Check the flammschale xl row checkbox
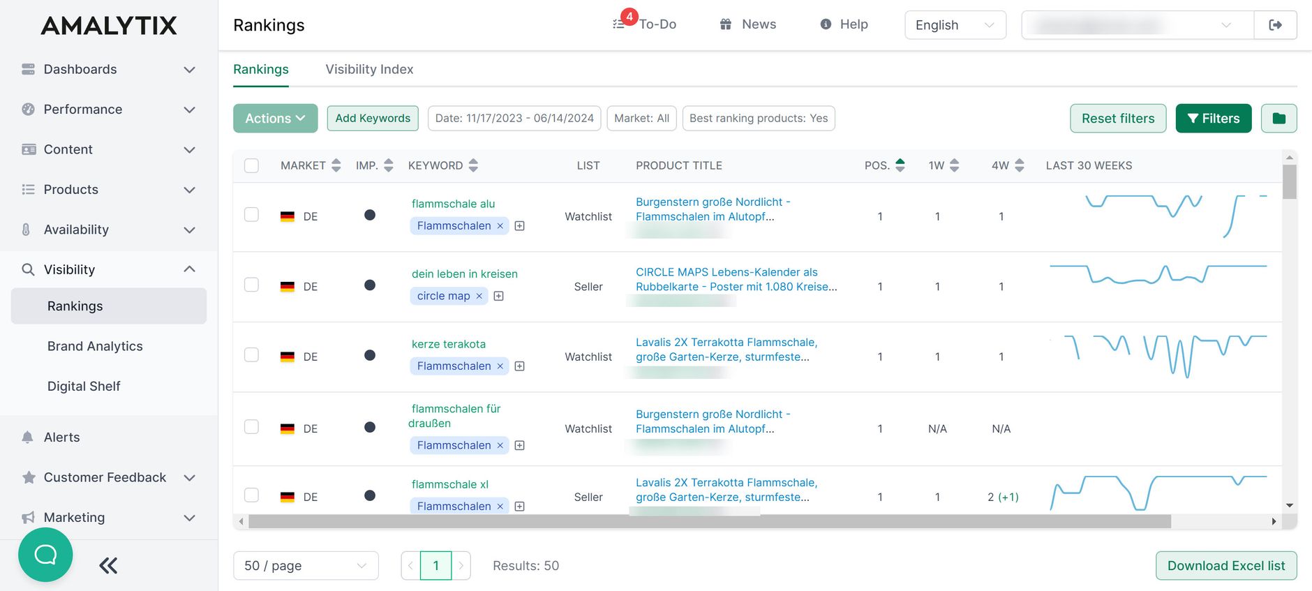1312x591 pixels. pyautogui.click(x=251, y=495)
